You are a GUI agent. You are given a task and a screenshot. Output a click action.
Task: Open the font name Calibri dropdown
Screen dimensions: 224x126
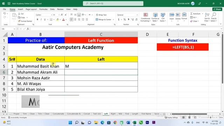pos(51,15)
